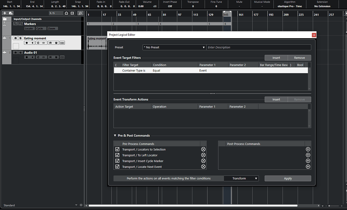Screen dimensions: 347x210
Task: Uncheck Transport / To Left Locator
Action: coord(117,155)
